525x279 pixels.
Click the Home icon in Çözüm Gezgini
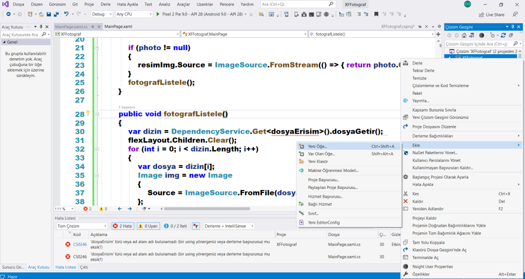[x=464, y=35]
